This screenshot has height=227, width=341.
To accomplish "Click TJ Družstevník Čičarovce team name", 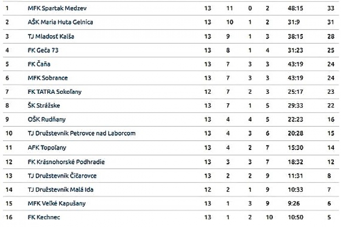I will (62, 176).
